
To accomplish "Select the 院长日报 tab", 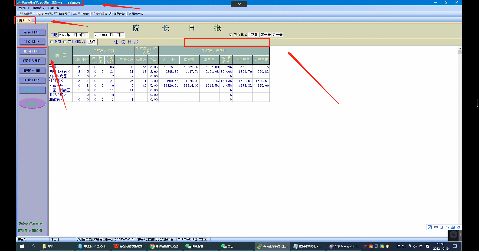I will (25, 20).
